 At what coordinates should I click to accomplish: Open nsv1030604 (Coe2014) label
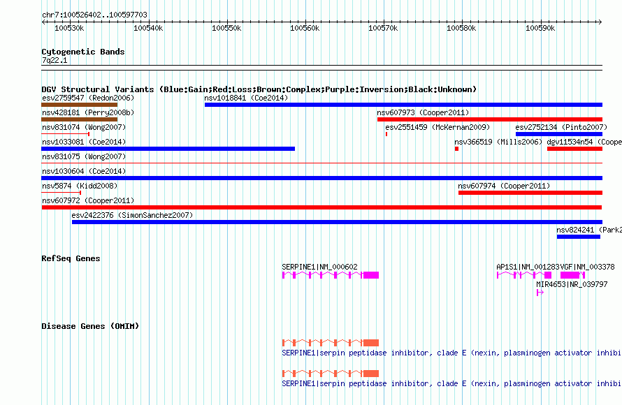coord(84,171)
